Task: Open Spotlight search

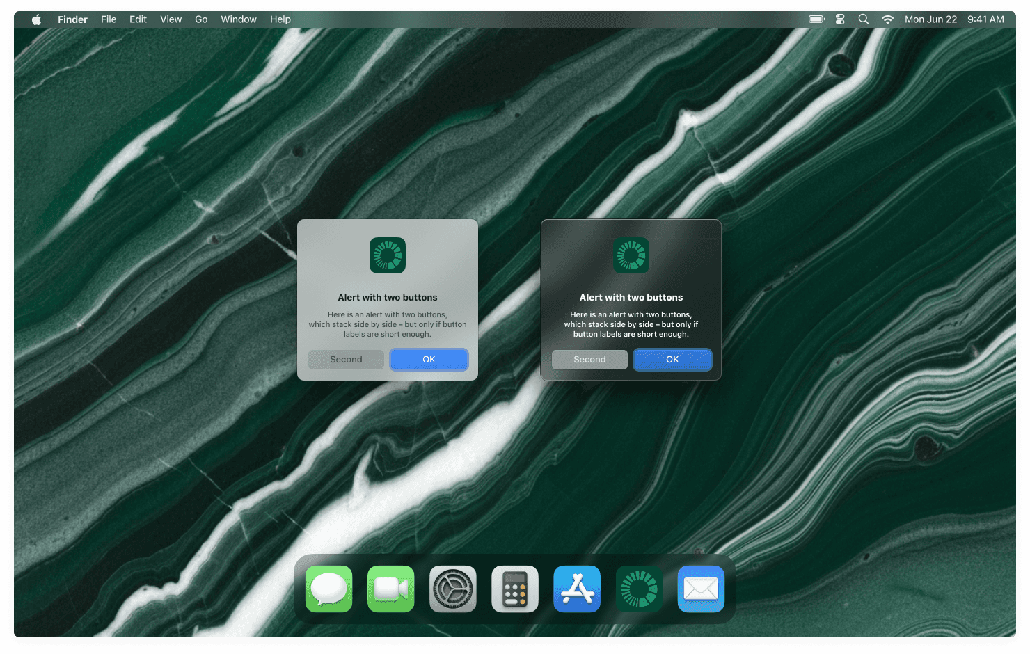Action: [864, 19]
